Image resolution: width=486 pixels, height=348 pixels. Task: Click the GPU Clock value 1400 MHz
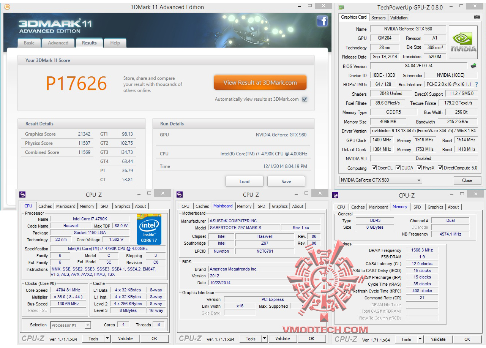[x=382, y=140]
